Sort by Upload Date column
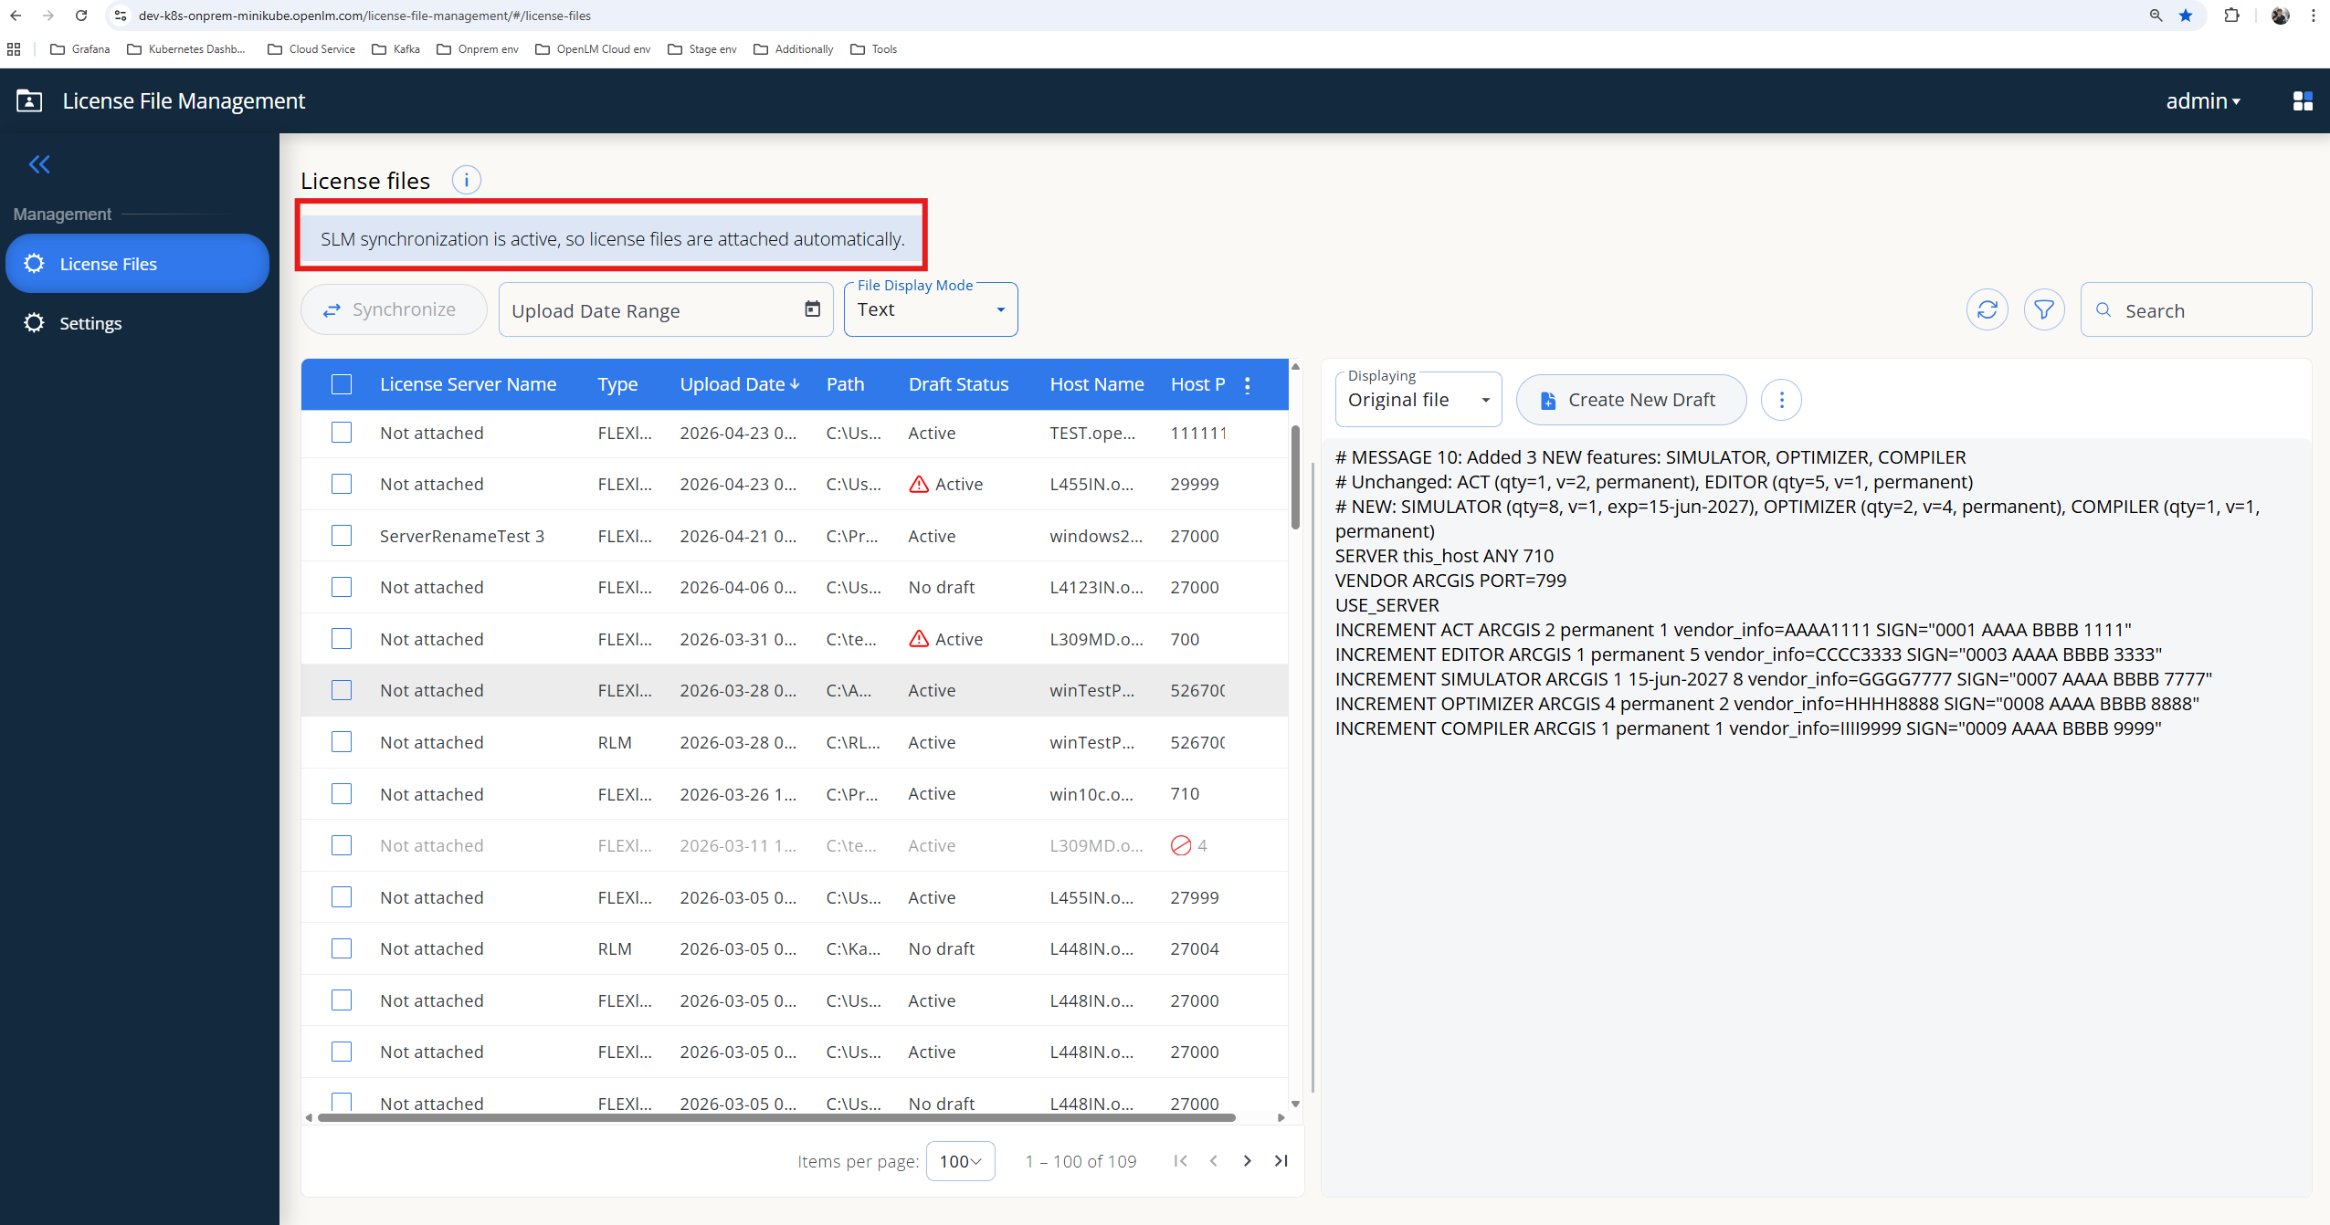Image resolution: width=2330 pixels, height=1225 pixels. (x=739, y=384)
